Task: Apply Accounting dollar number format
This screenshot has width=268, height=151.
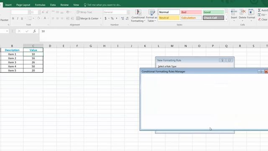Action: pos(106,18)
